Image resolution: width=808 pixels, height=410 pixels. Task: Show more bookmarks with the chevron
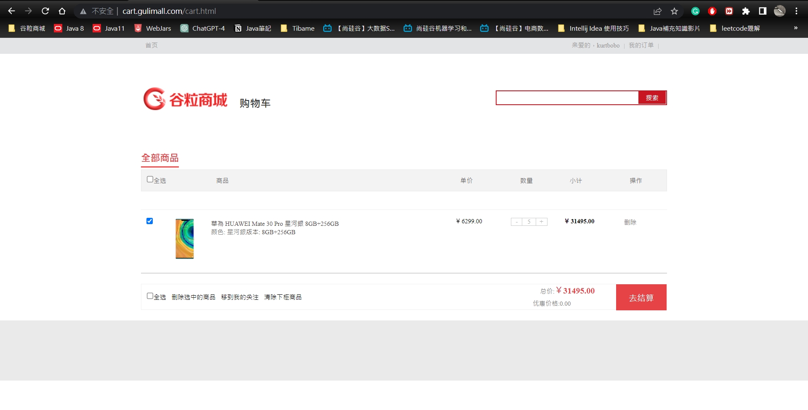pos(796,28)
